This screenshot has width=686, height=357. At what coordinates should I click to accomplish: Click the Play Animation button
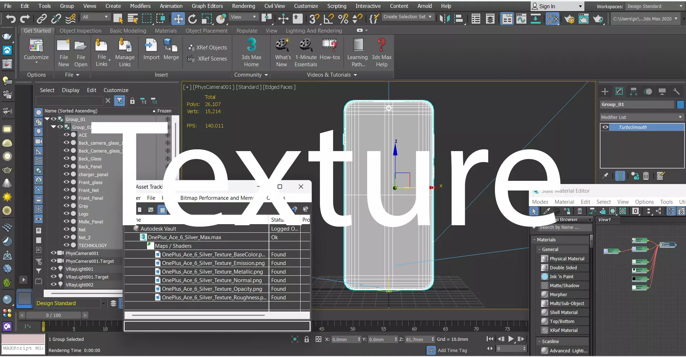[x=511, y=339]
